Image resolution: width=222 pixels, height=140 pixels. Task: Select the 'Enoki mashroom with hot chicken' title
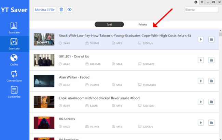[x=99, y=98]
